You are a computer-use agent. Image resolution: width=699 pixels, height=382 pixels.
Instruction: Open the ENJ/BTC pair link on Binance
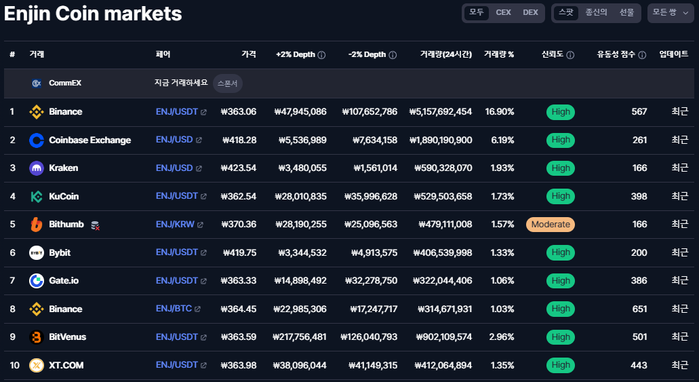click(174, 309)
